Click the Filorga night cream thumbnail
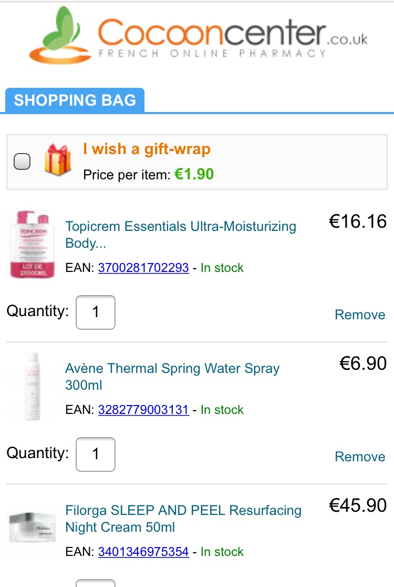Image resolution: width=394 pixels, height=587 pixels. [33, 527]
